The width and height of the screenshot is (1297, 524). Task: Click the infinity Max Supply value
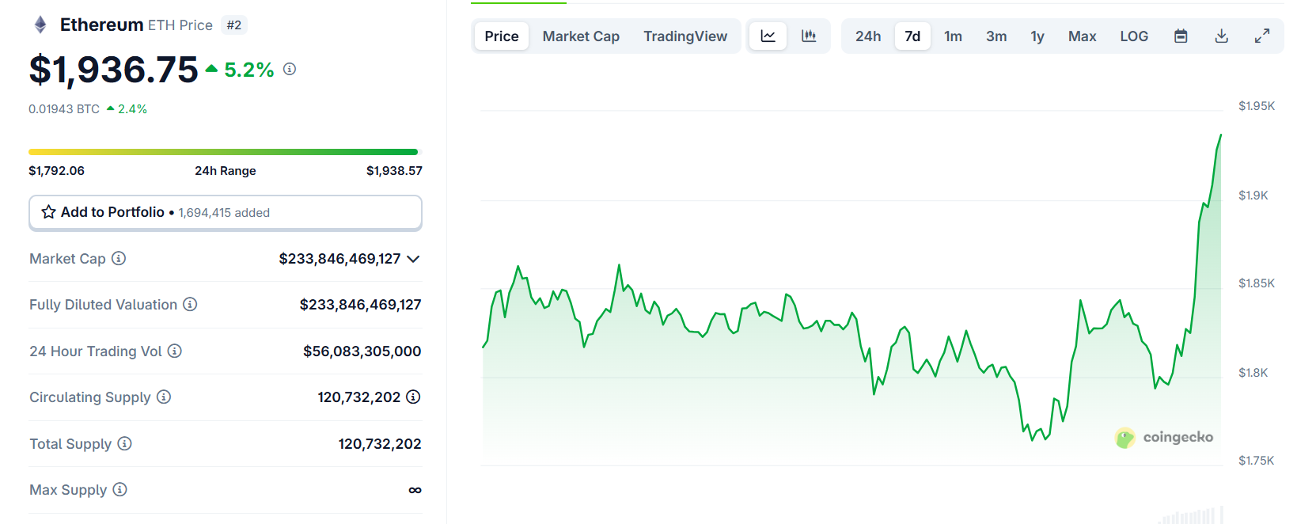[415, 490]
